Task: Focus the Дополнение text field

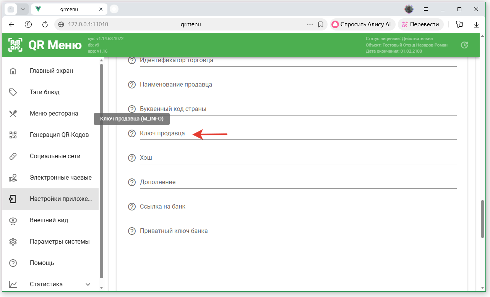Action: 298,183
